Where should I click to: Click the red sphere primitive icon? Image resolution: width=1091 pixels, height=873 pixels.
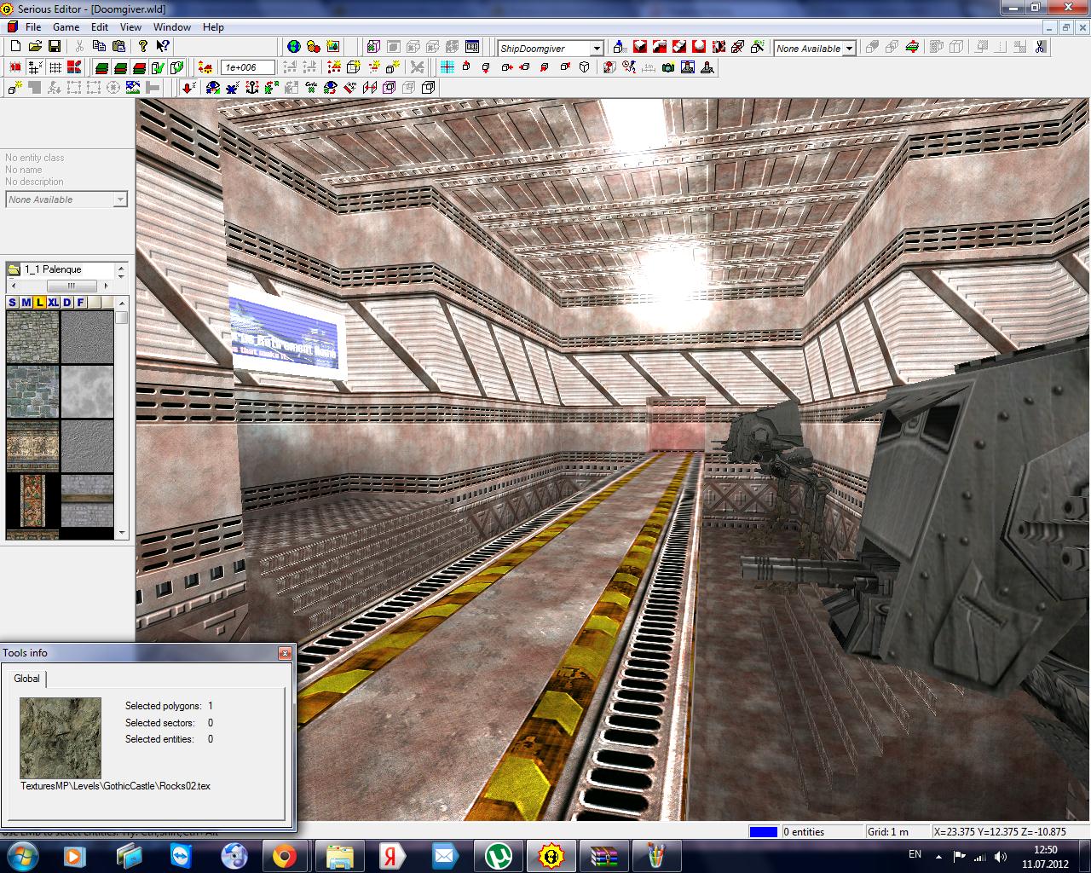[699, 47]
